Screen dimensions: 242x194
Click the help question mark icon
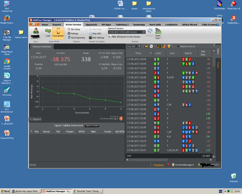[x=218, y=25]
